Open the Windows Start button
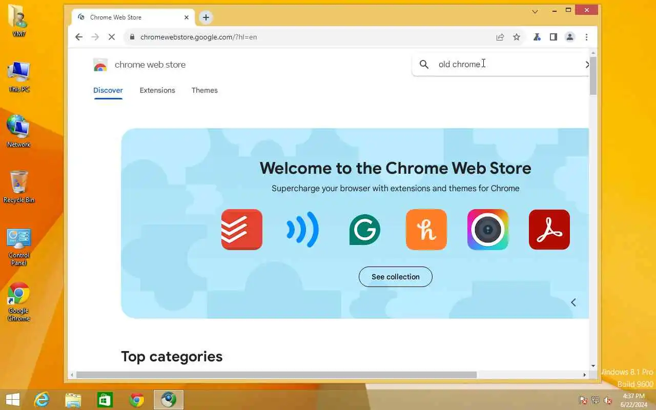This screenshot has height=410, width=656. [x=13, y=400]
